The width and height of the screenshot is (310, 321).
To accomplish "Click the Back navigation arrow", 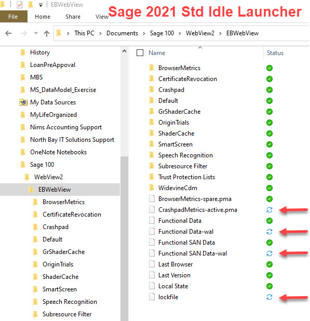I will coord(8,33).
